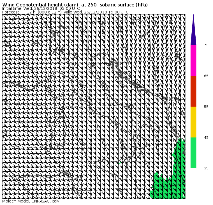213x205 pixels.
Task: Click the colorbar label '65.'
Action: [x=207, y=76]
